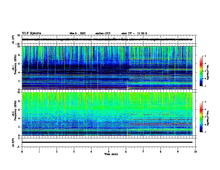The width and height of the screenshot is (220, 170).
Task: Click the "-5" tick of ch.3(V) axis
Action: point(19,147)
